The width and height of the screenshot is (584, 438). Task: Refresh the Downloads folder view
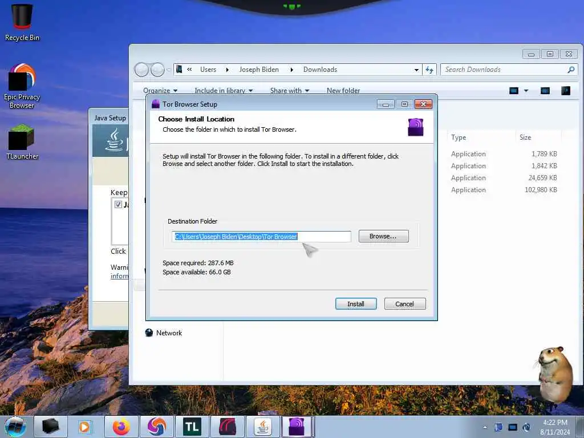[429, 70]
